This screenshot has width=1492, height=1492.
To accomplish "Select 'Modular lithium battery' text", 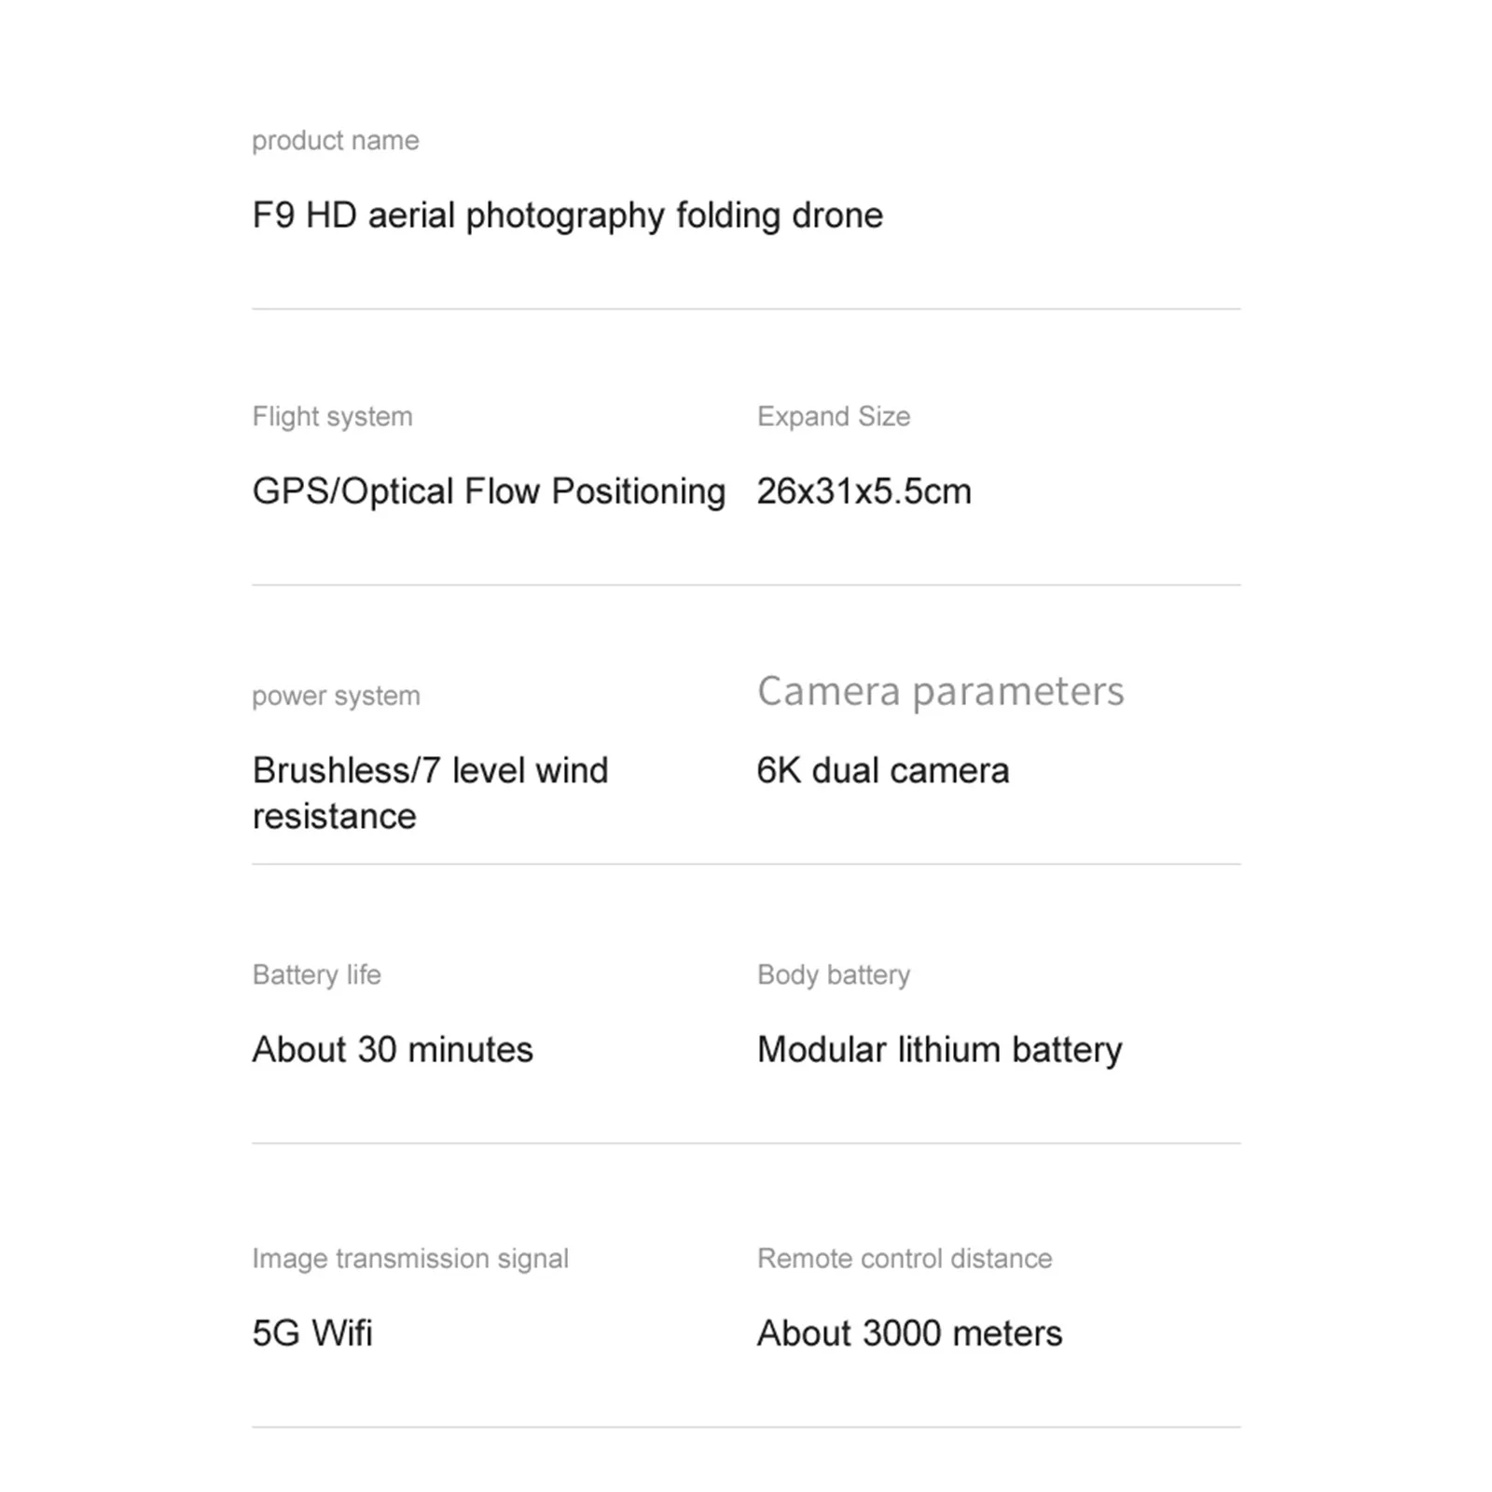I will tap(939, 1050).
